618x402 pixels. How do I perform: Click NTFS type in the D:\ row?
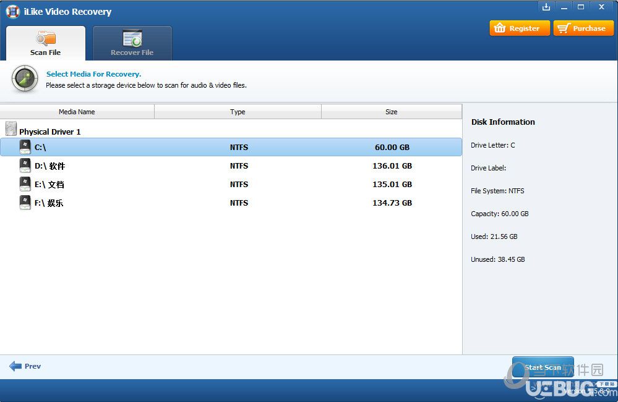[x=239, y=166]
